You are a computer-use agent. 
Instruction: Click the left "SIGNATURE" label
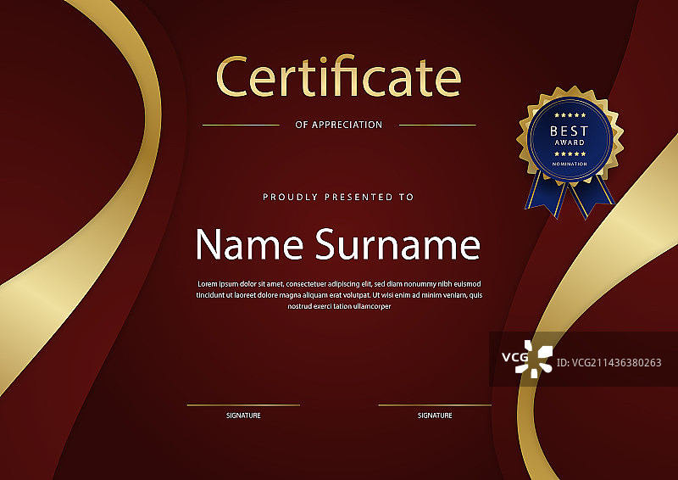[243, 415]
